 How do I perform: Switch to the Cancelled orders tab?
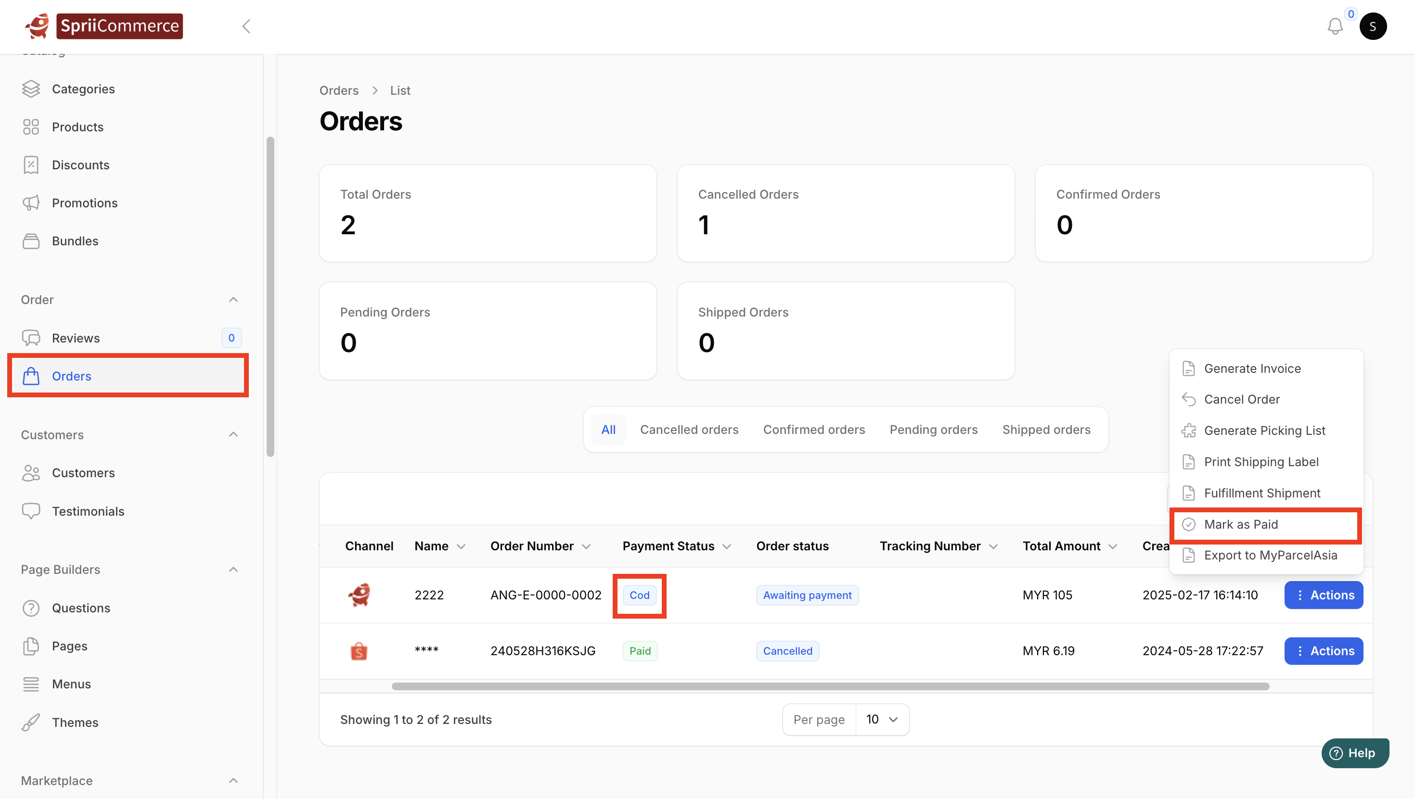(x=689, y=430)
